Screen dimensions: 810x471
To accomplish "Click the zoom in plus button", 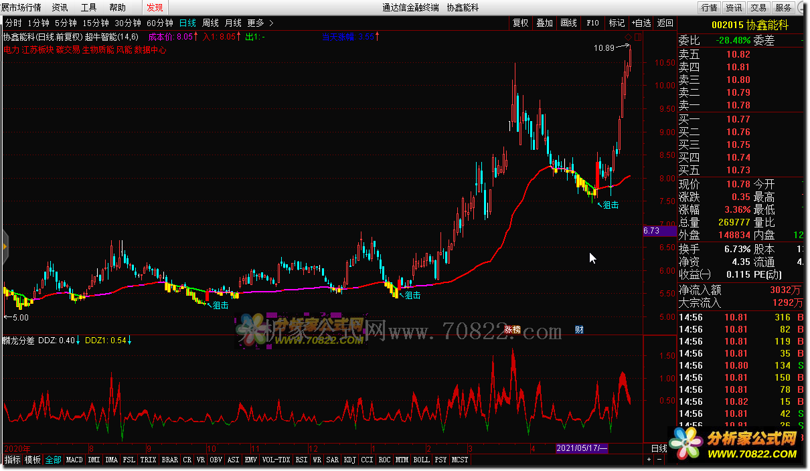I will 649,460.
